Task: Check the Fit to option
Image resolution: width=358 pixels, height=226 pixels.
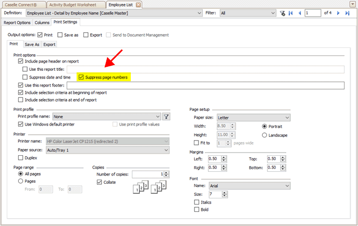Action: (x=196, y=143)
